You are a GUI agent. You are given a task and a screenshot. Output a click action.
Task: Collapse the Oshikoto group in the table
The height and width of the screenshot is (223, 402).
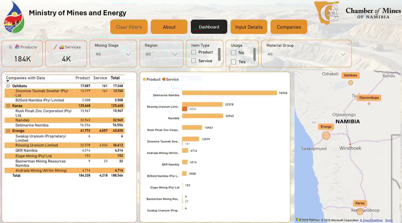tap(8, 86)
